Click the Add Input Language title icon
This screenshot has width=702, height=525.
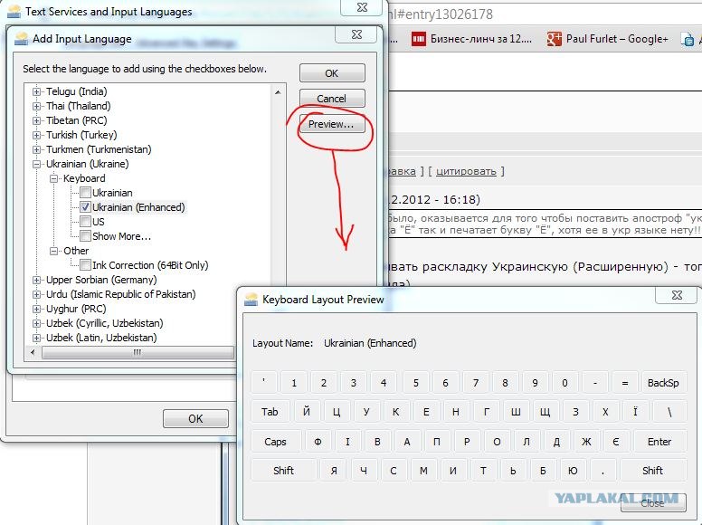tap(21, 39)
